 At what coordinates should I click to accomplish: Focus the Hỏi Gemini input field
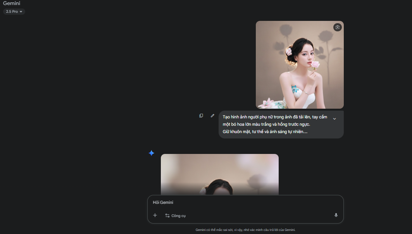pyautogui.click(x=240, y=202)
